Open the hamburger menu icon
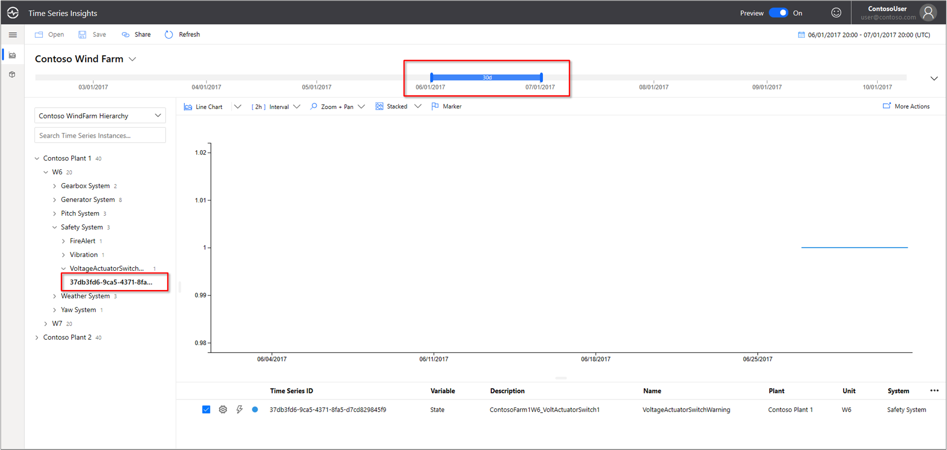947x450 pixels. [13, 34]
